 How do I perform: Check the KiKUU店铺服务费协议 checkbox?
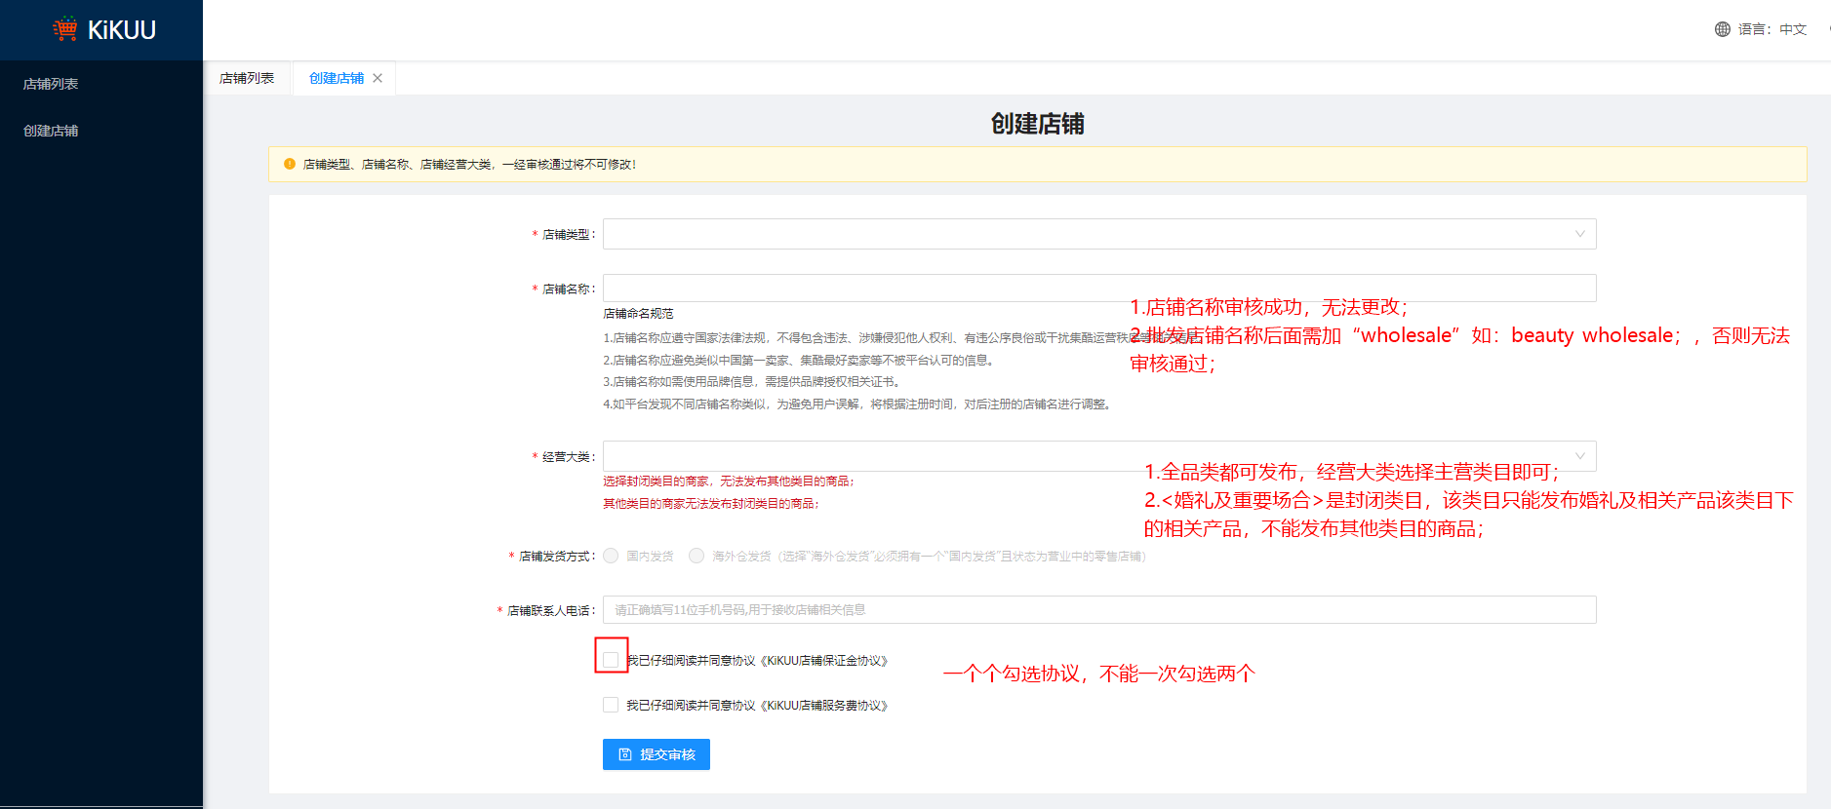tap(611, 705)
